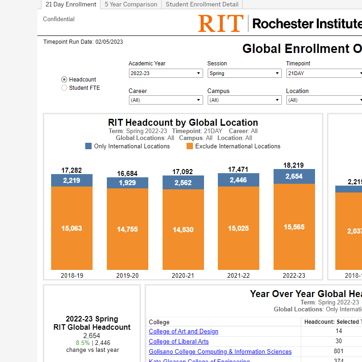Image resolution: width=362 pixels, height=362 pixels.
Task: Select the 21 Day Enrollment tab
Action: click(71, 5)
